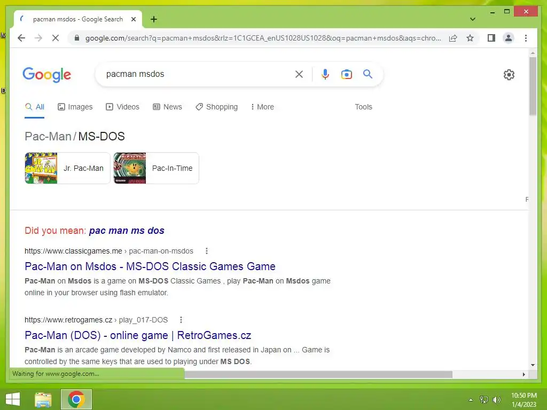Submit the search with the magnifier
Viewport: 547px width, 410px height.
point(368,74)
